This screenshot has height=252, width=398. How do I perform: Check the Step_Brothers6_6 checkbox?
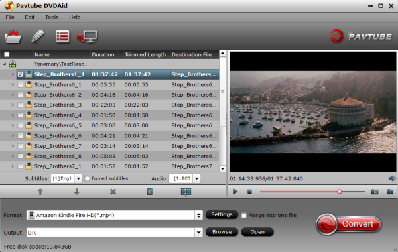pyautogui.click(x=20, y=136)
